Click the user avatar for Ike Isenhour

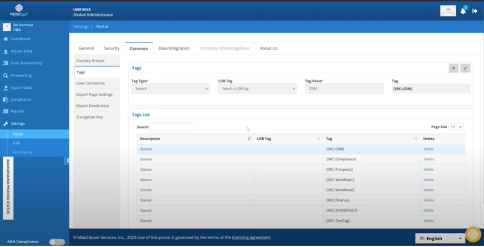[7, 27]
